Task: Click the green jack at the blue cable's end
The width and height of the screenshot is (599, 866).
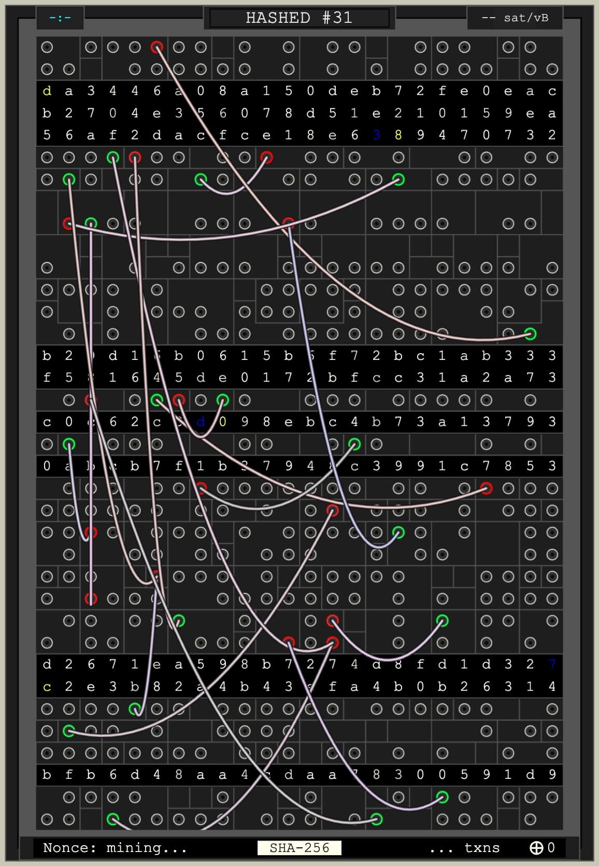Action: [x=398, y=533]
